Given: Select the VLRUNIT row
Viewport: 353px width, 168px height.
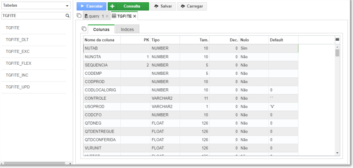Looking at the screenshot, I should 191,148.
